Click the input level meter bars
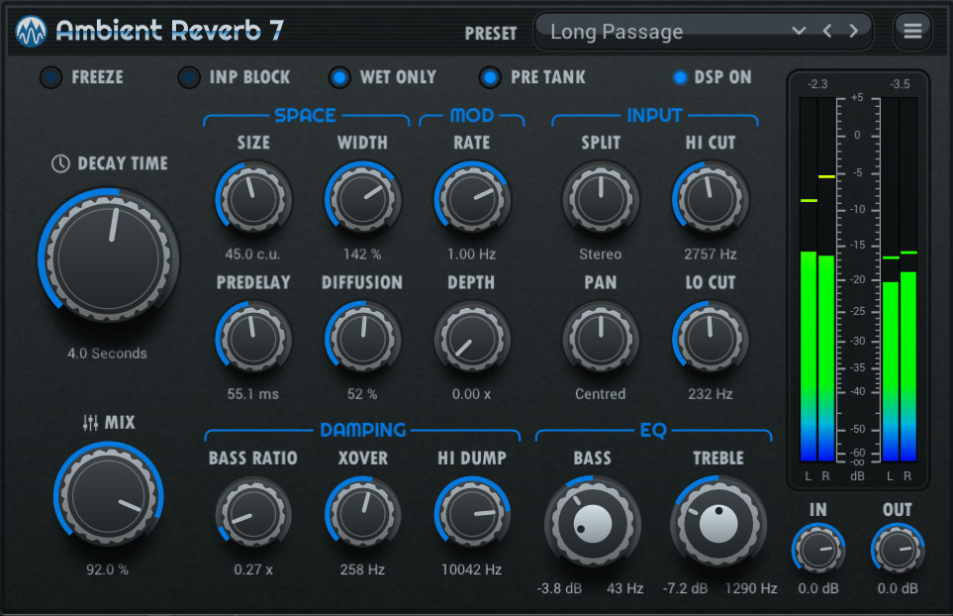This screenshot has width=953, height=616. [817, 279]
